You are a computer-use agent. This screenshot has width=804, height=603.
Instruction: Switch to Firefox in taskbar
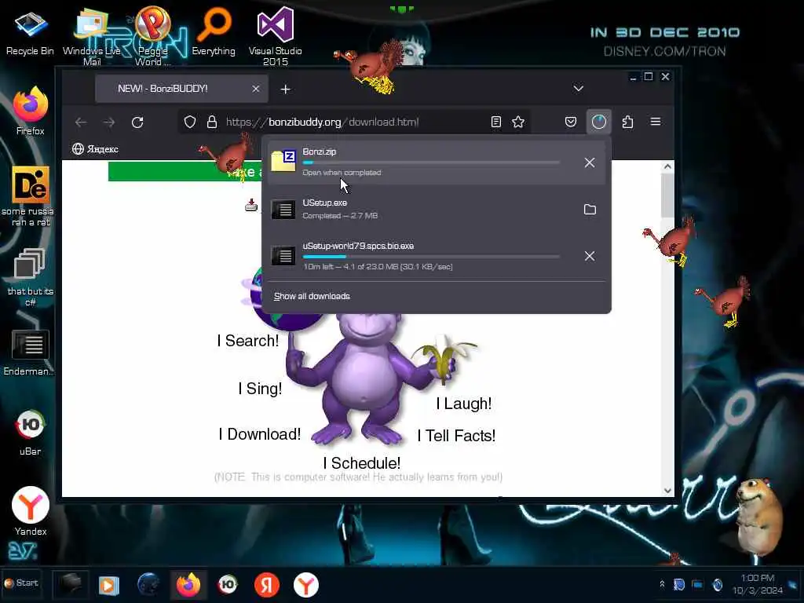[x=188, y=585]
